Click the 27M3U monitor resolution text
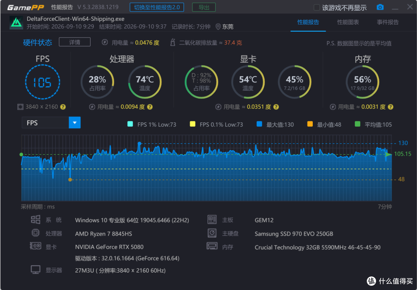 click(120, 271)
